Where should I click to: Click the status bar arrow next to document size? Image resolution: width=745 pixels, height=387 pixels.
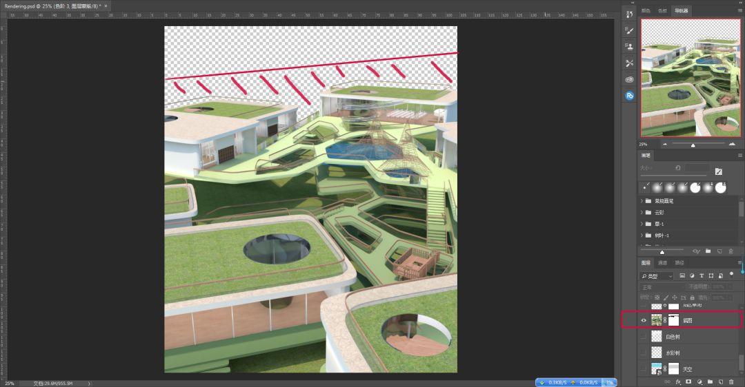pos(89,383)
